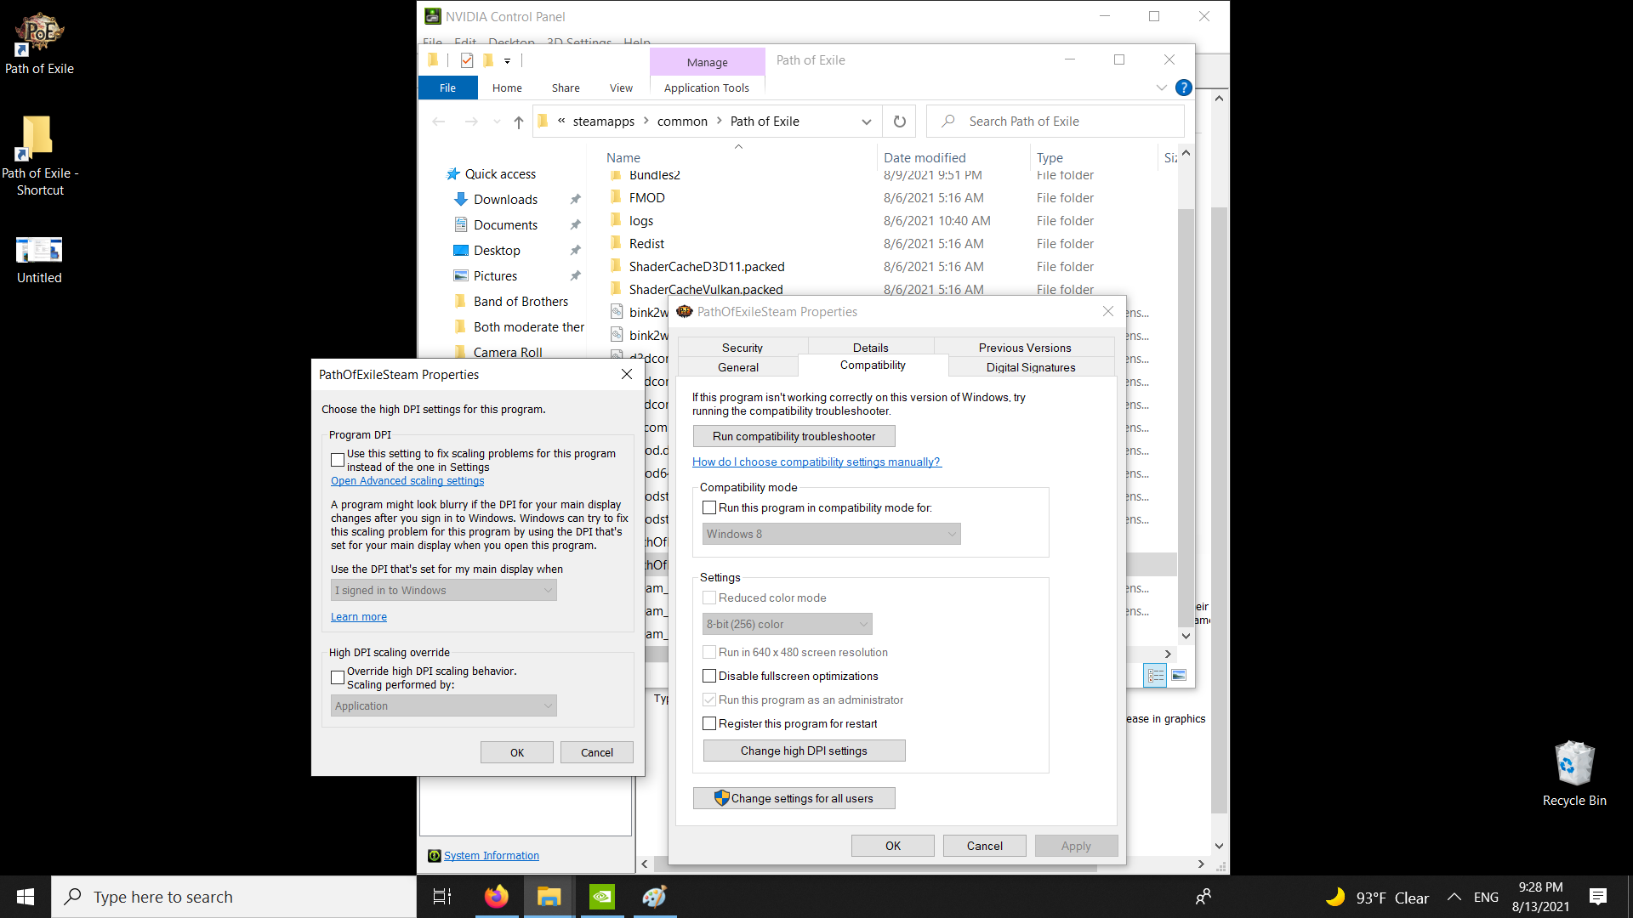The image size is (1633, 918).
Task: Open the Path of Exile desktop shortcut icon
Action: (x=39, y=44)
